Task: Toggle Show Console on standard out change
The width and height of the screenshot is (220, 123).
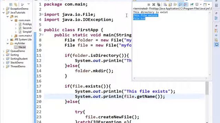Action: (180, 4)
